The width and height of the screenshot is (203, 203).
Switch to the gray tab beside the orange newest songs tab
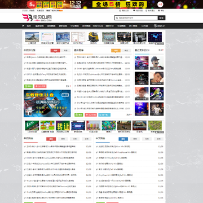click(126, 51)
